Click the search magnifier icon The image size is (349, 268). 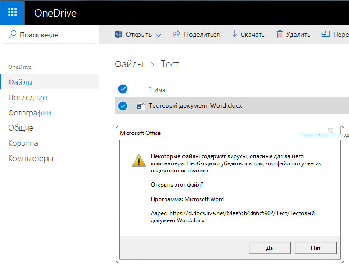pos(12,34)
